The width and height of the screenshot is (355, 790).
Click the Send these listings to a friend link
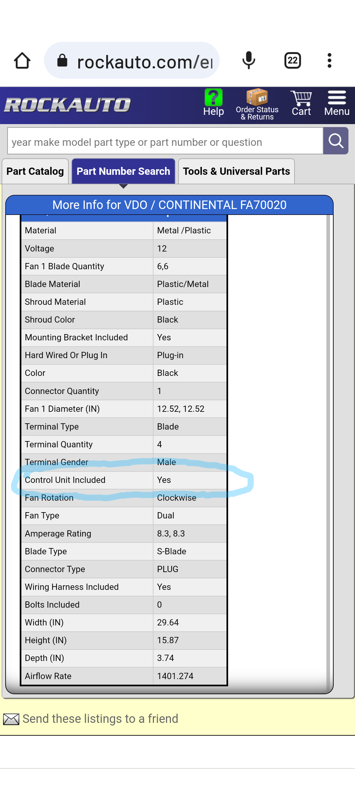[x=100, y=719]
